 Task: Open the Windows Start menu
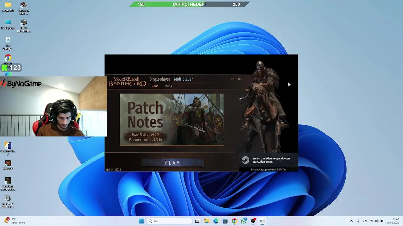point(141,221)
